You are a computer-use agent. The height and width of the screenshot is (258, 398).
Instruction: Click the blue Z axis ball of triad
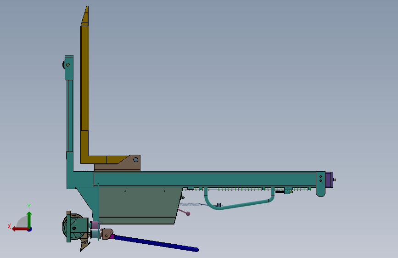point(30,230)
